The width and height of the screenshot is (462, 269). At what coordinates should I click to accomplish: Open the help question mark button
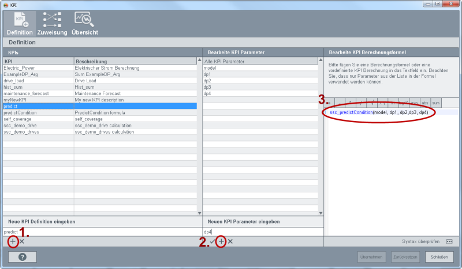coord(23,256)
